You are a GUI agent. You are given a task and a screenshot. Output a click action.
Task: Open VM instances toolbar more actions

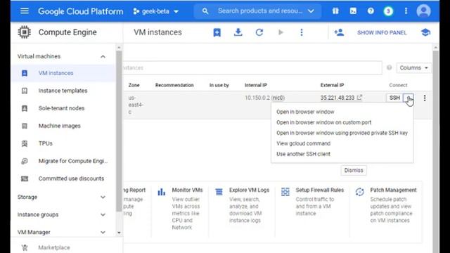302,32
